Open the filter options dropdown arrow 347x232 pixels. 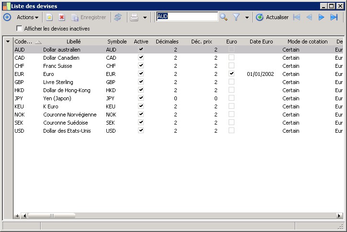pyautogui.click(x=247, y=17)
